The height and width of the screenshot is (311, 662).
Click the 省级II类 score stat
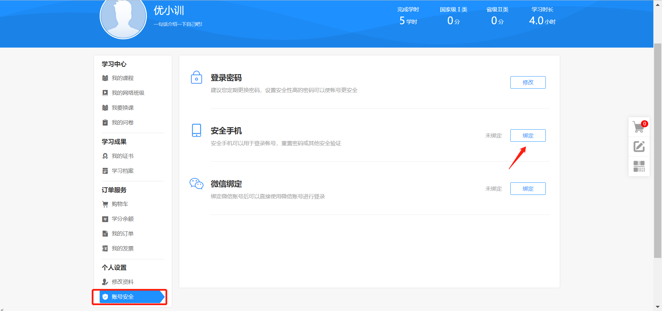click(497, 16)
